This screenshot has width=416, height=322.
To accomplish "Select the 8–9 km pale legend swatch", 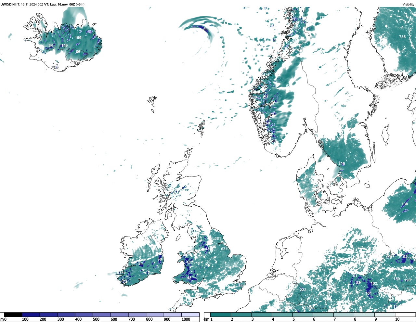I will coord(364,315).
